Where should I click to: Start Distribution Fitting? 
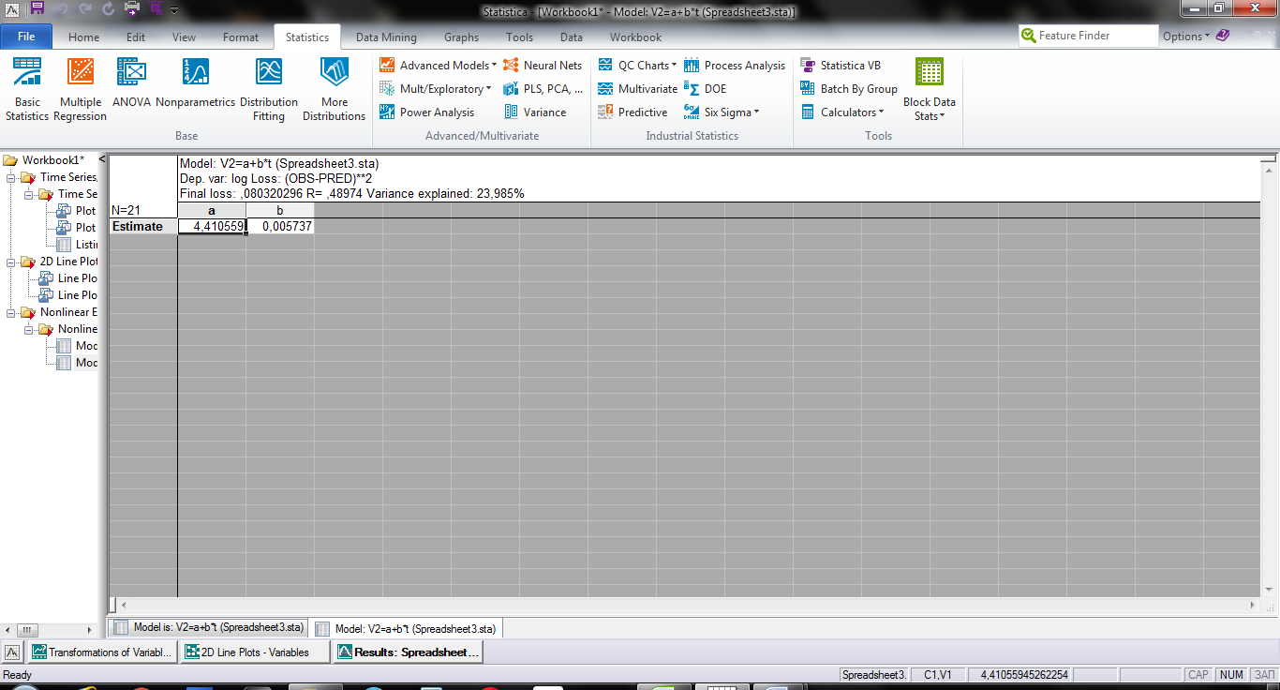[x=269, y=90]
